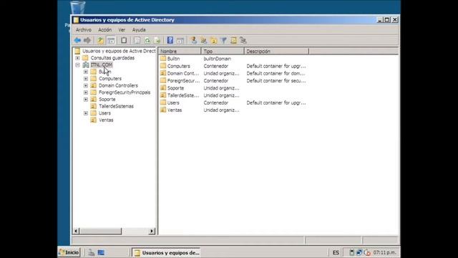The width and height of the screenshot is (458, 258).
Task: Collapse the ITNL.COM domain node
Action: click(77, 65)
